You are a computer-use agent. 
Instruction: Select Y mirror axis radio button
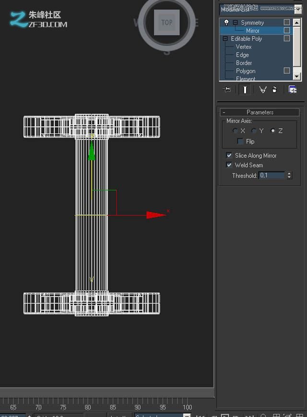(x=254, y=131)
